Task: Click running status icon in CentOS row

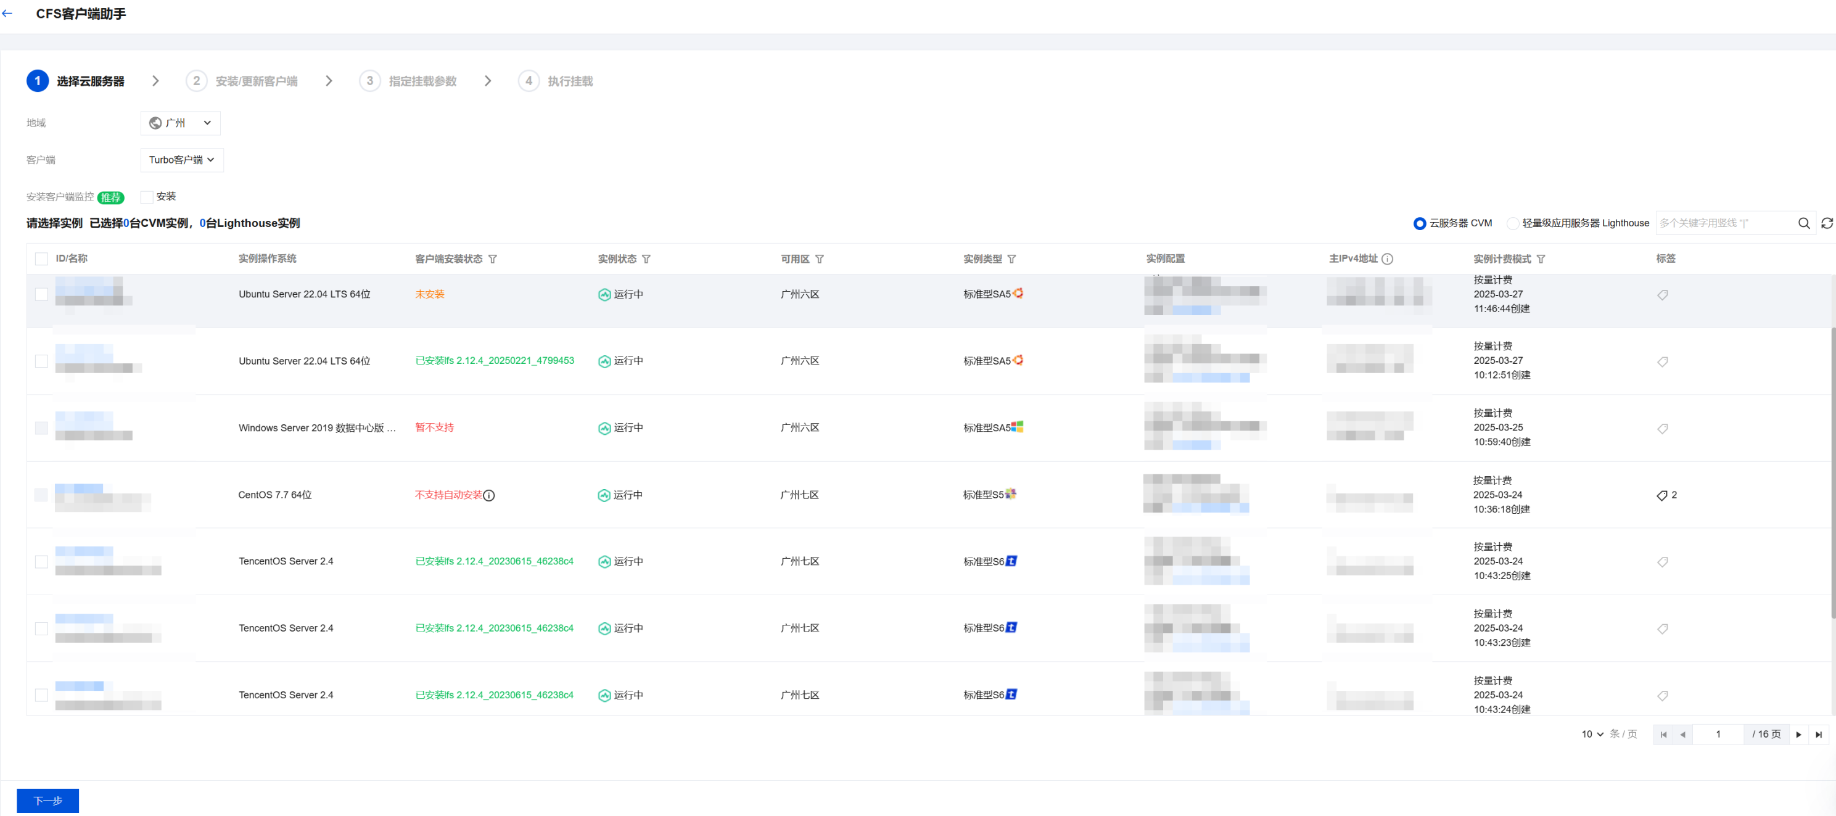Action: pos(604,495)
